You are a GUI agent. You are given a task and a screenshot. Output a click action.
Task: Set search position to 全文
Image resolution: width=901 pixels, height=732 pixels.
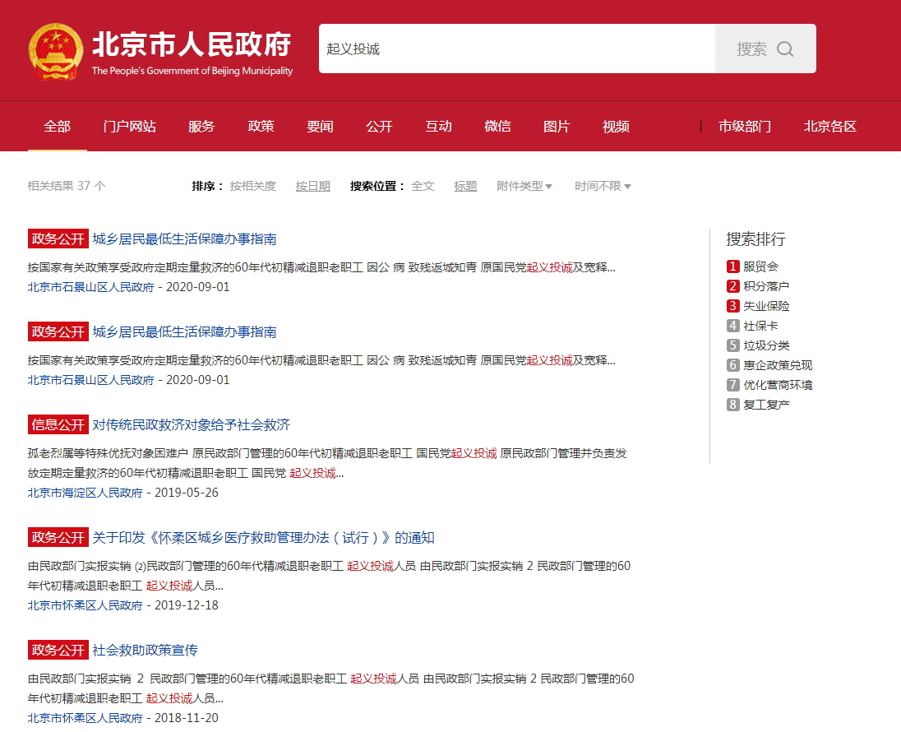pyautogui.click(x=423, y=187)
